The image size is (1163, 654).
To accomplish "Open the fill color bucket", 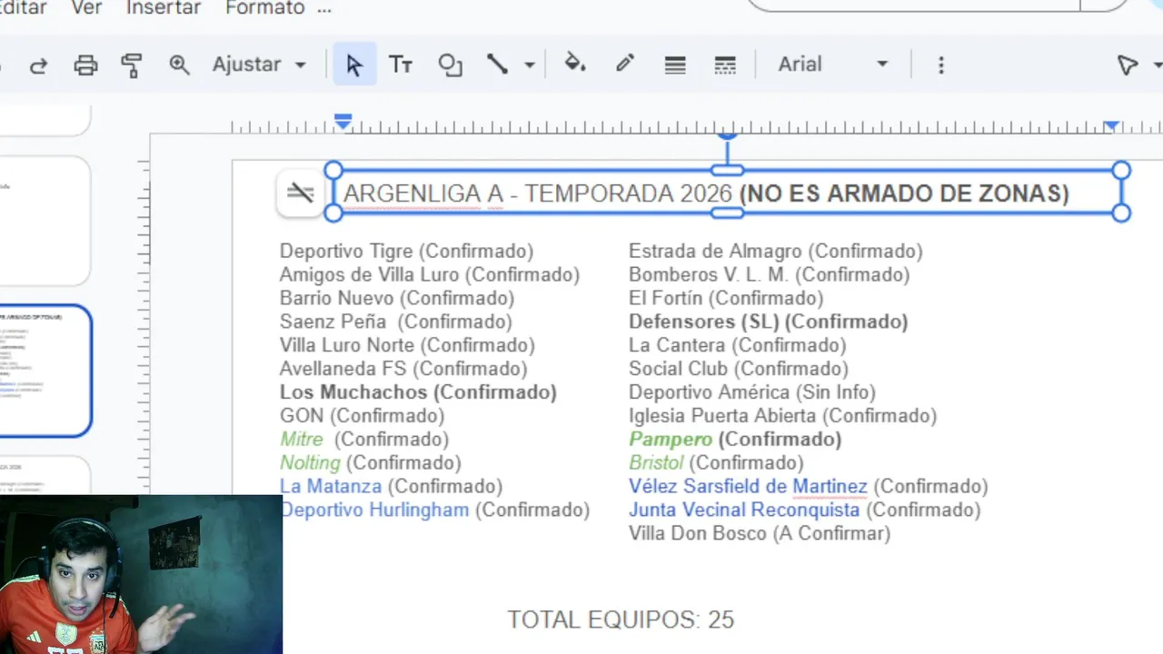I will pyautogui.click(x=574, y=64).
